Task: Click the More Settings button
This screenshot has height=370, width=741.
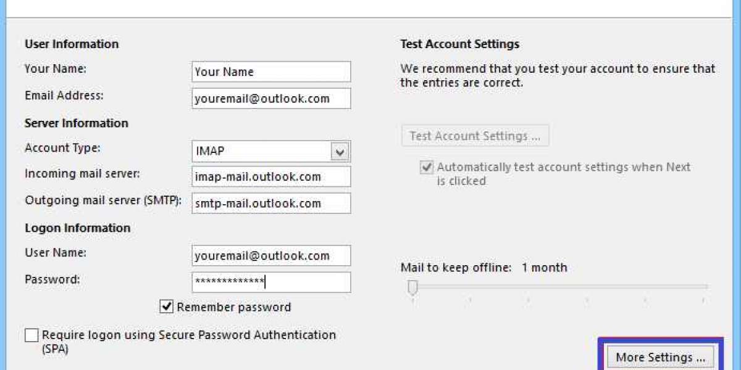Action: pos(660,357)
